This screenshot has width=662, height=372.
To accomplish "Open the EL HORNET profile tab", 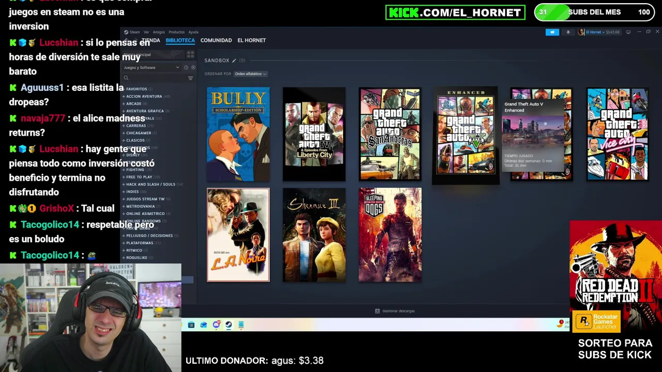I will point(251,40).
